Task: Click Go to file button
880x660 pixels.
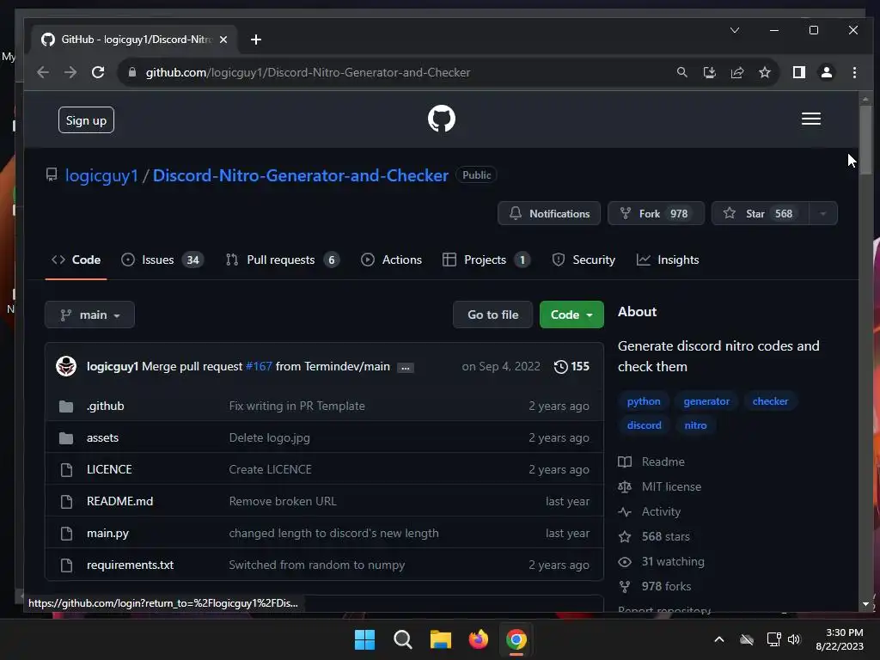Action: coord(492,315)
